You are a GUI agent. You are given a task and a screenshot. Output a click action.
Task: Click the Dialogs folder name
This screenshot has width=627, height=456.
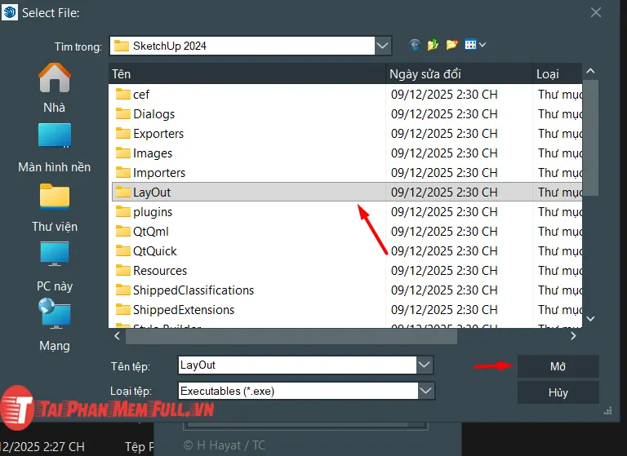[x=154, y=114]
